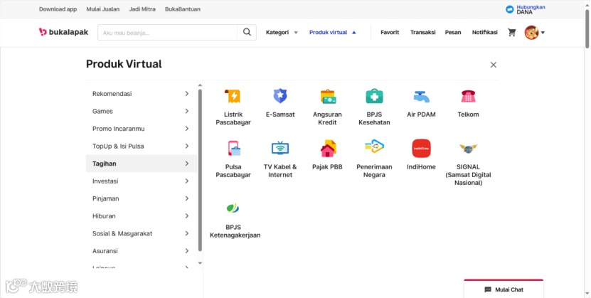591x298 pixels.
Task: Click the Download app link
Action: click(58, 9)
